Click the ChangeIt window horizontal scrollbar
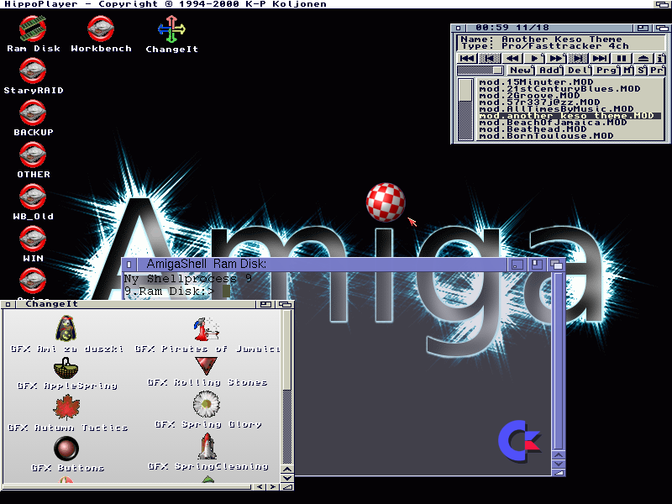672x504 pixels. pos(127,487)
